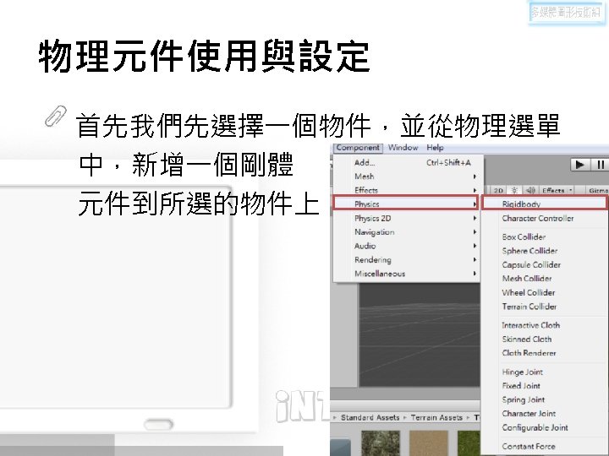Viewport: 609px width, 456px height.
Task: Open the Physics 2D submenu
Action: pos(407,219)
